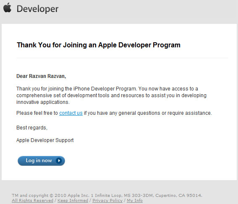238x204 pixels.
Task: Click the arrow icon on Log in now
Action: [59, 160]
